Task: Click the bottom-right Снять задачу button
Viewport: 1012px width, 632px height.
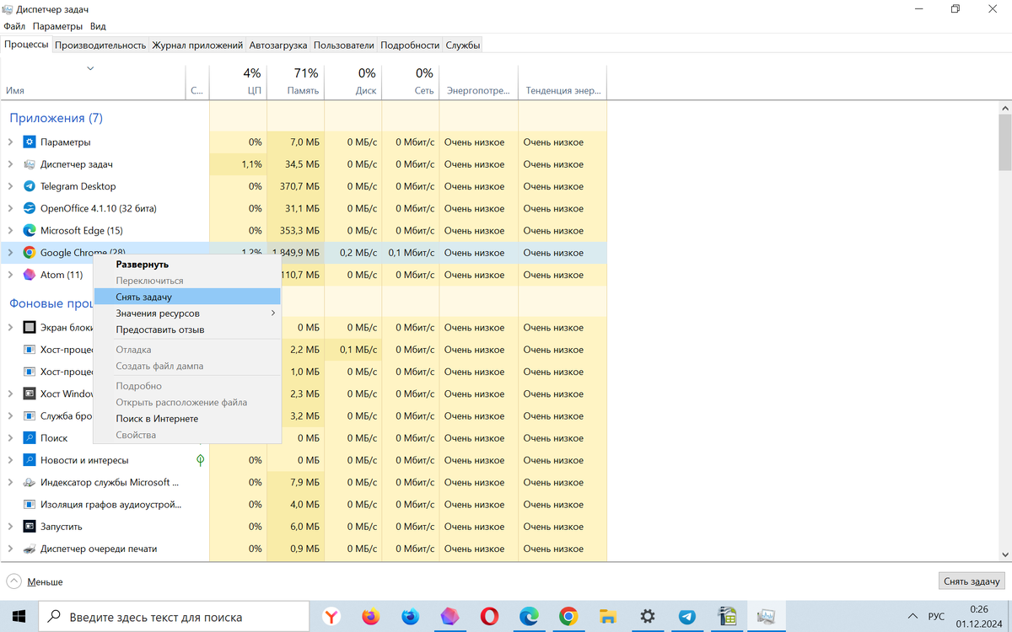Action: pos(972,581)
